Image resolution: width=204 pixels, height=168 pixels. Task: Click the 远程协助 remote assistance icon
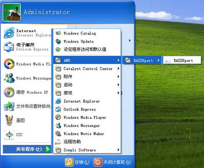(x=58, y=142)
